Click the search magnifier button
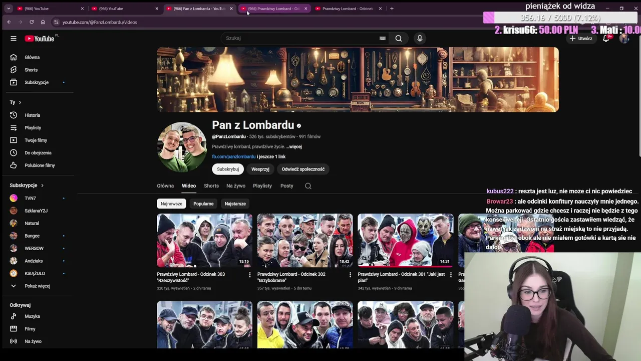Screen dimensions: 641x361 pos(399,38)
